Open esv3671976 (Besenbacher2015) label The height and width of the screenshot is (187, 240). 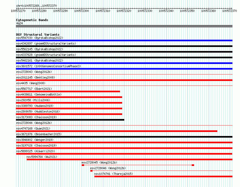click(39, 134)
